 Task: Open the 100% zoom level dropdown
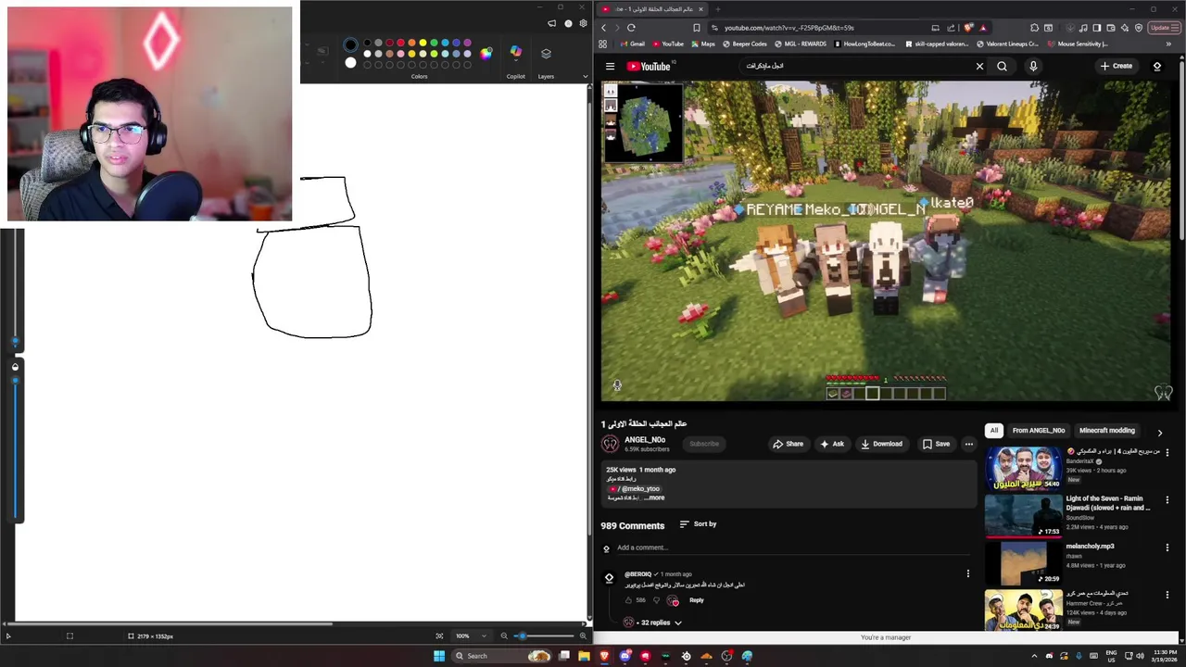coord(470,636)
